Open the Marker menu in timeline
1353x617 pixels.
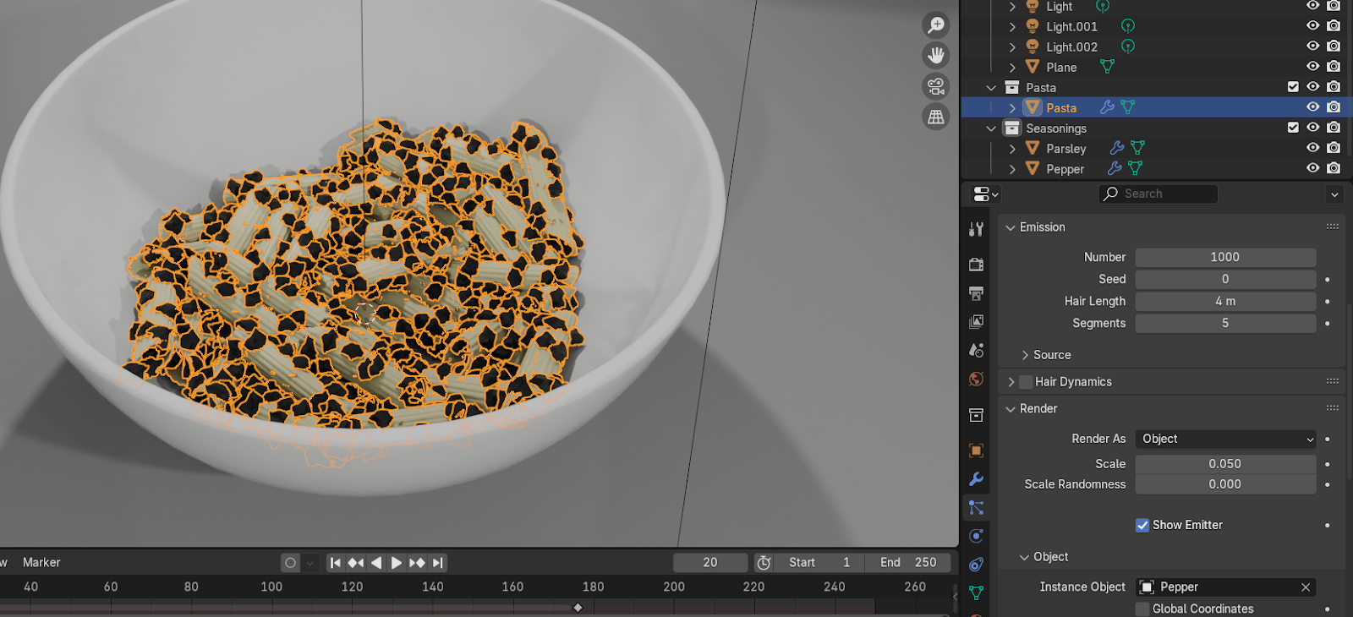pos(41,562)
